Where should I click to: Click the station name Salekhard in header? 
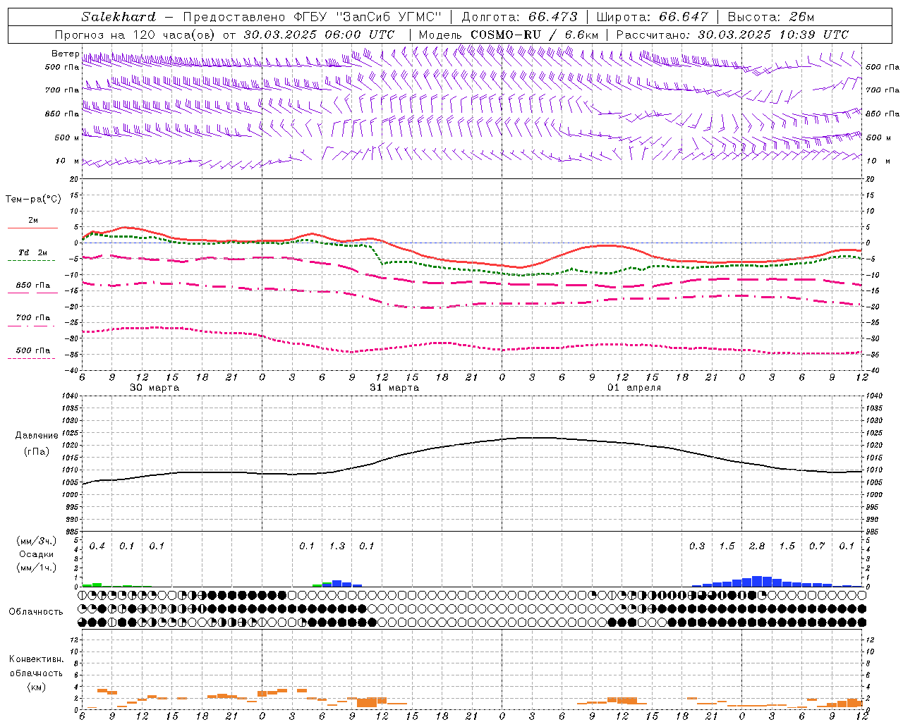pos(119,17)
